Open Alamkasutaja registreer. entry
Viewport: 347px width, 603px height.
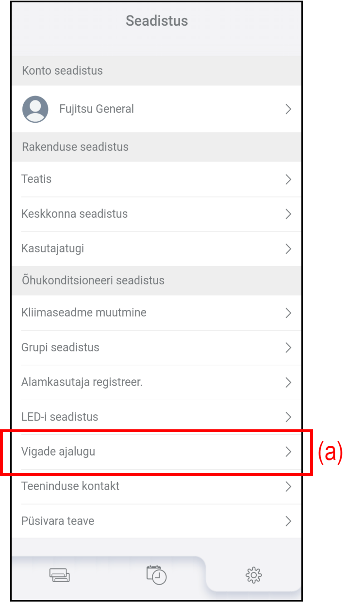(82, 382)
